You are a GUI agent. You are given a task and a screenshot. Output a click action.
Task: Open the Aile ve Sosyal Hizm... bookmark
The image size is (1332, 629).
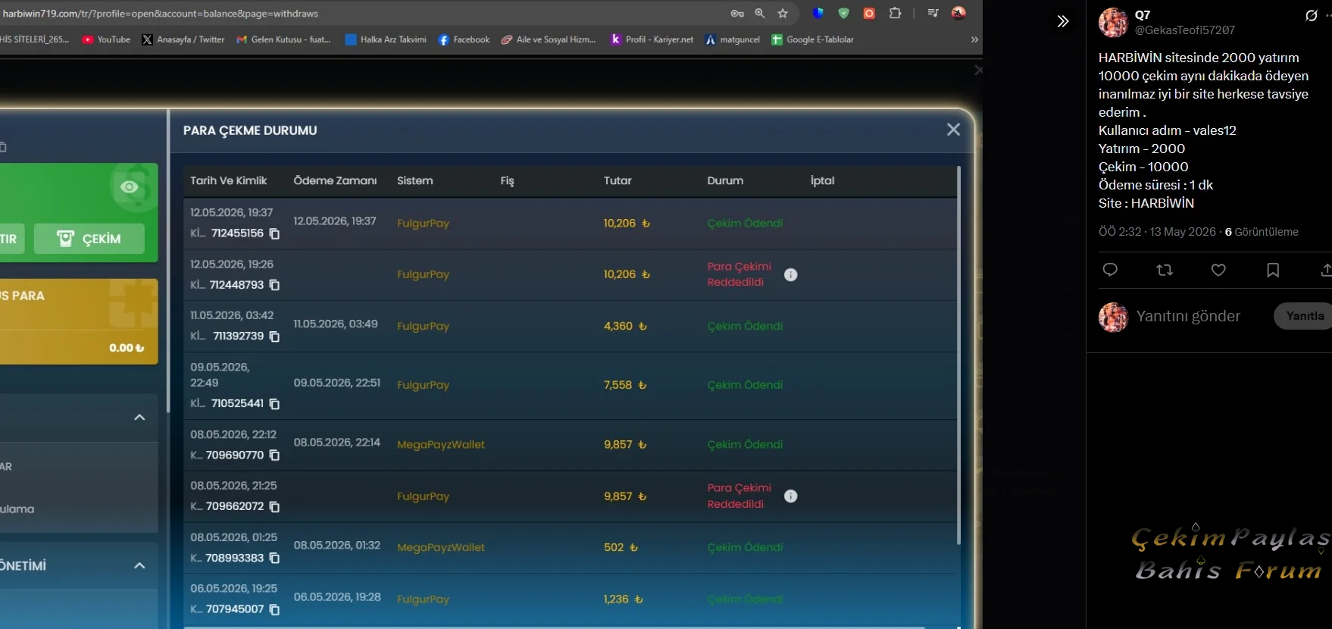pyautogui.click(x=549, y=39)
